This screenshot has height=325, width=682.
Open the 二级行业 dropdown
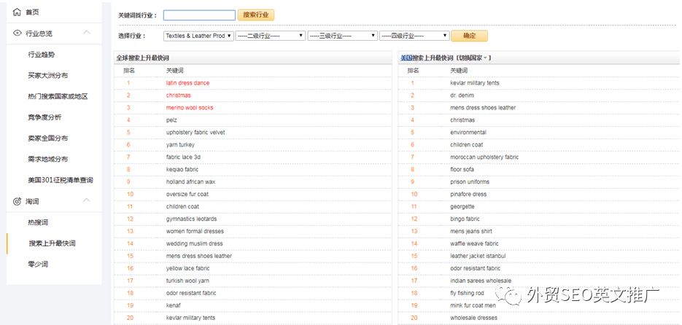[x=270, y=36]
